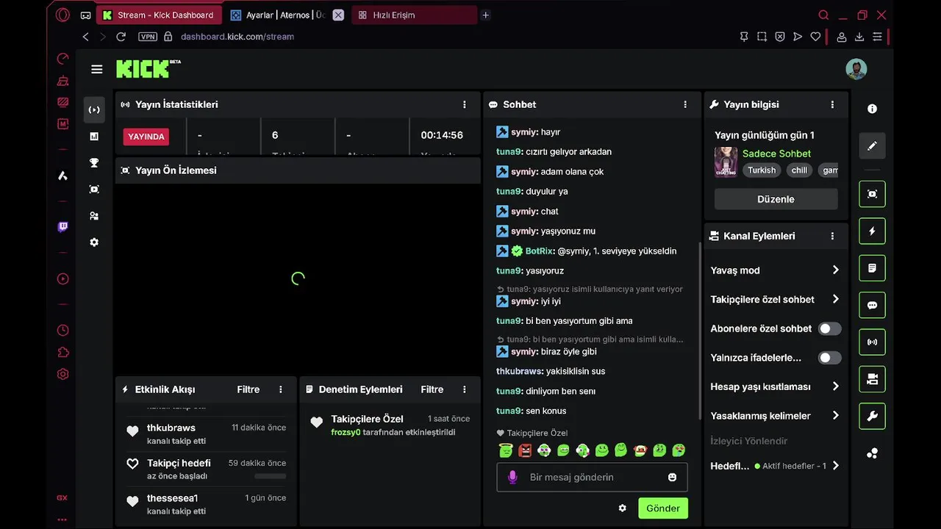Screen dimensions: 941x529
Task: Click the red angry emote in emote row
Action: [525, 450]
